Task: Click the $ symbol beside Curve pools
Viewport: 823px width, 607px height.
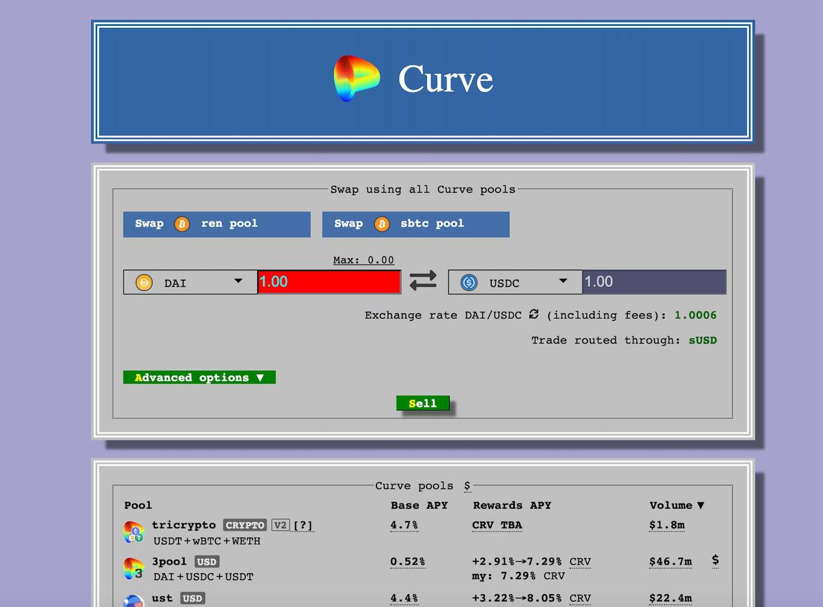Action: pos(467,486)
